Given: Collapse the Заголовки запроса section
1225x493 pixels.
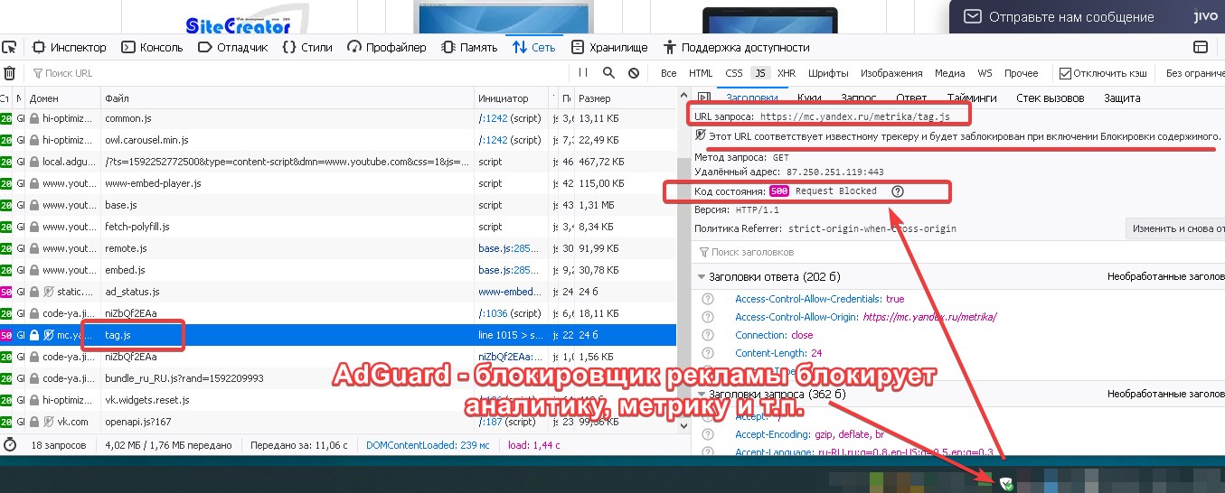Looking at the screenshot, I should coord(702,394).
